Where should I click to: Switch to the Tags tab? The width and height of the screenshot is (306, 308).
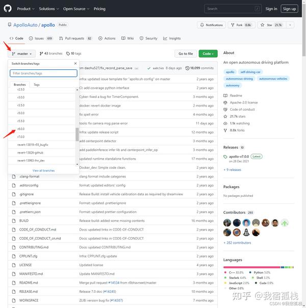[x=37, y=85]
